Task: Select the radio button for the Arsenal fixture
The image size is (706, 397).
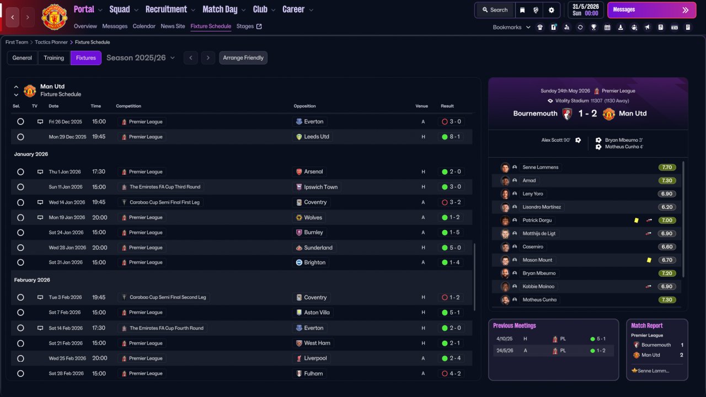Action: (20, 171)
